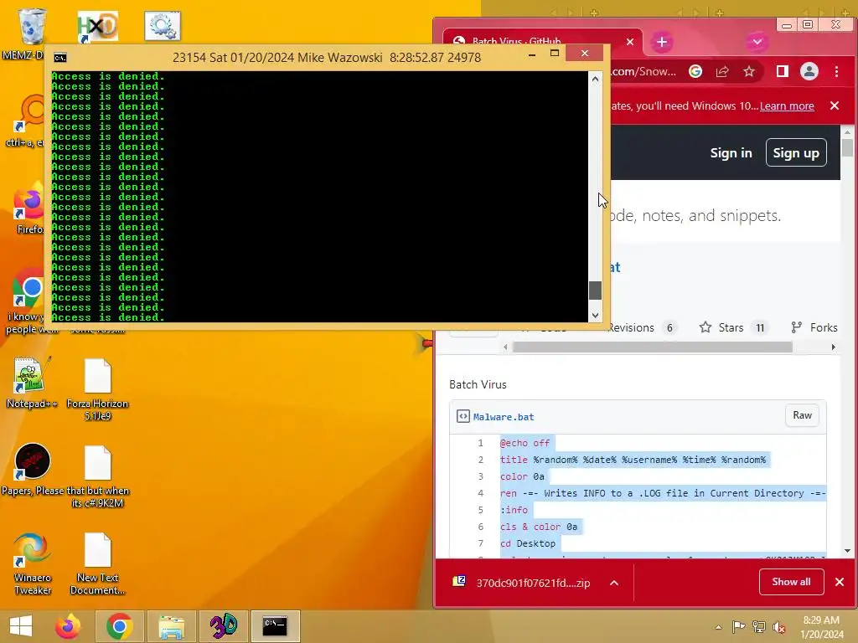The image size is (858, 643).
Task: Click the code icon beside Malware.bat
Action: coord(463,417)
